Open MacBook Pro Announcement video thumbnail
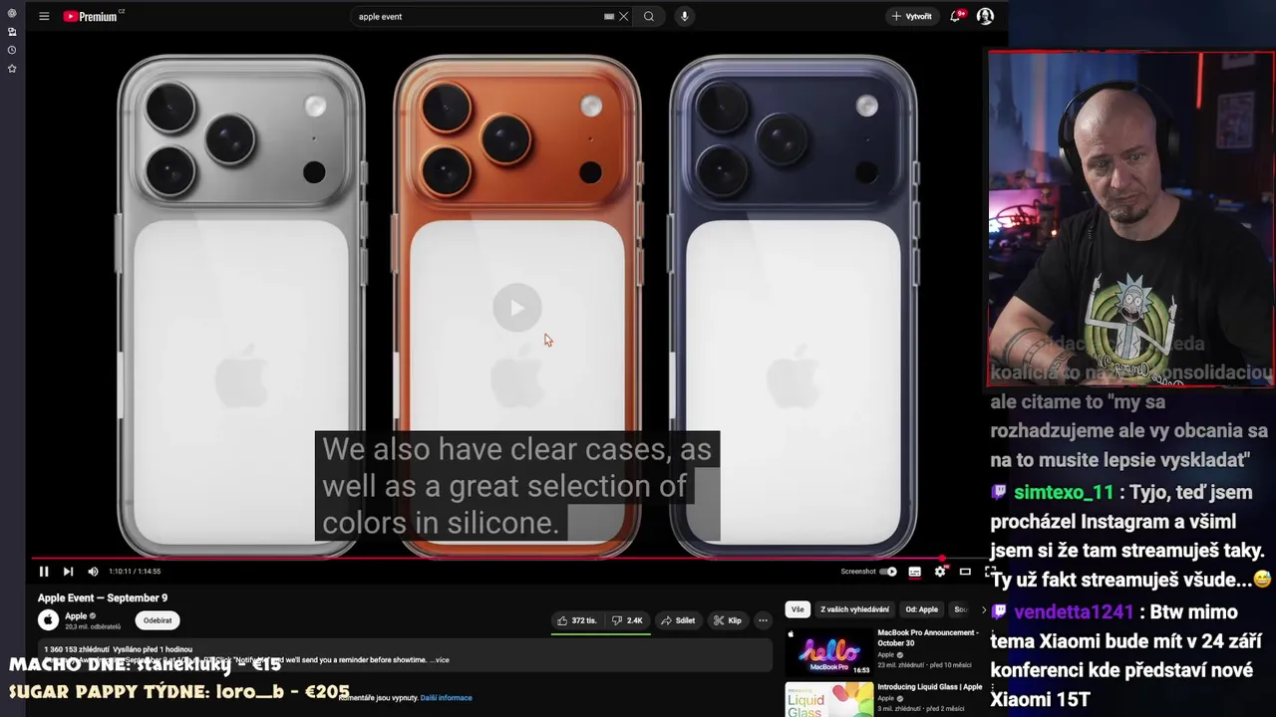1276x717 pixels. point(828,652)
